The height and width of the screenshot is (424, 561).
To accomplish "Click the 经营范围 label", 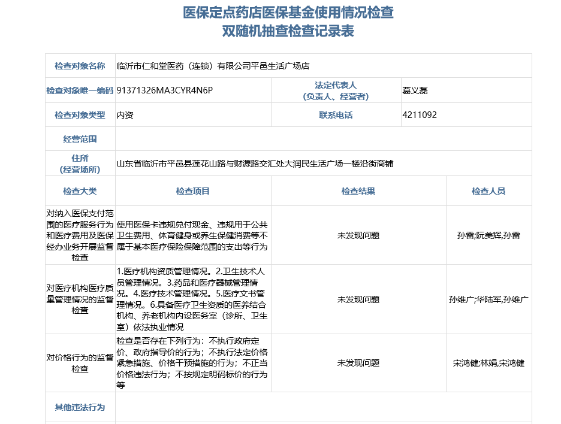I will pos(80,139).
